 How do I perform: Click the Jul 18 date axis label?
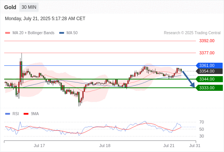tap(105, 146)
